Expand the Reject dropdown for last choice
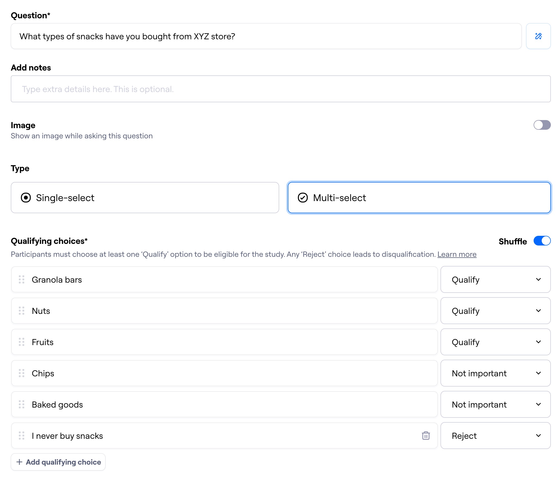This screenshot has height=477, width=560. coord(495,435)
